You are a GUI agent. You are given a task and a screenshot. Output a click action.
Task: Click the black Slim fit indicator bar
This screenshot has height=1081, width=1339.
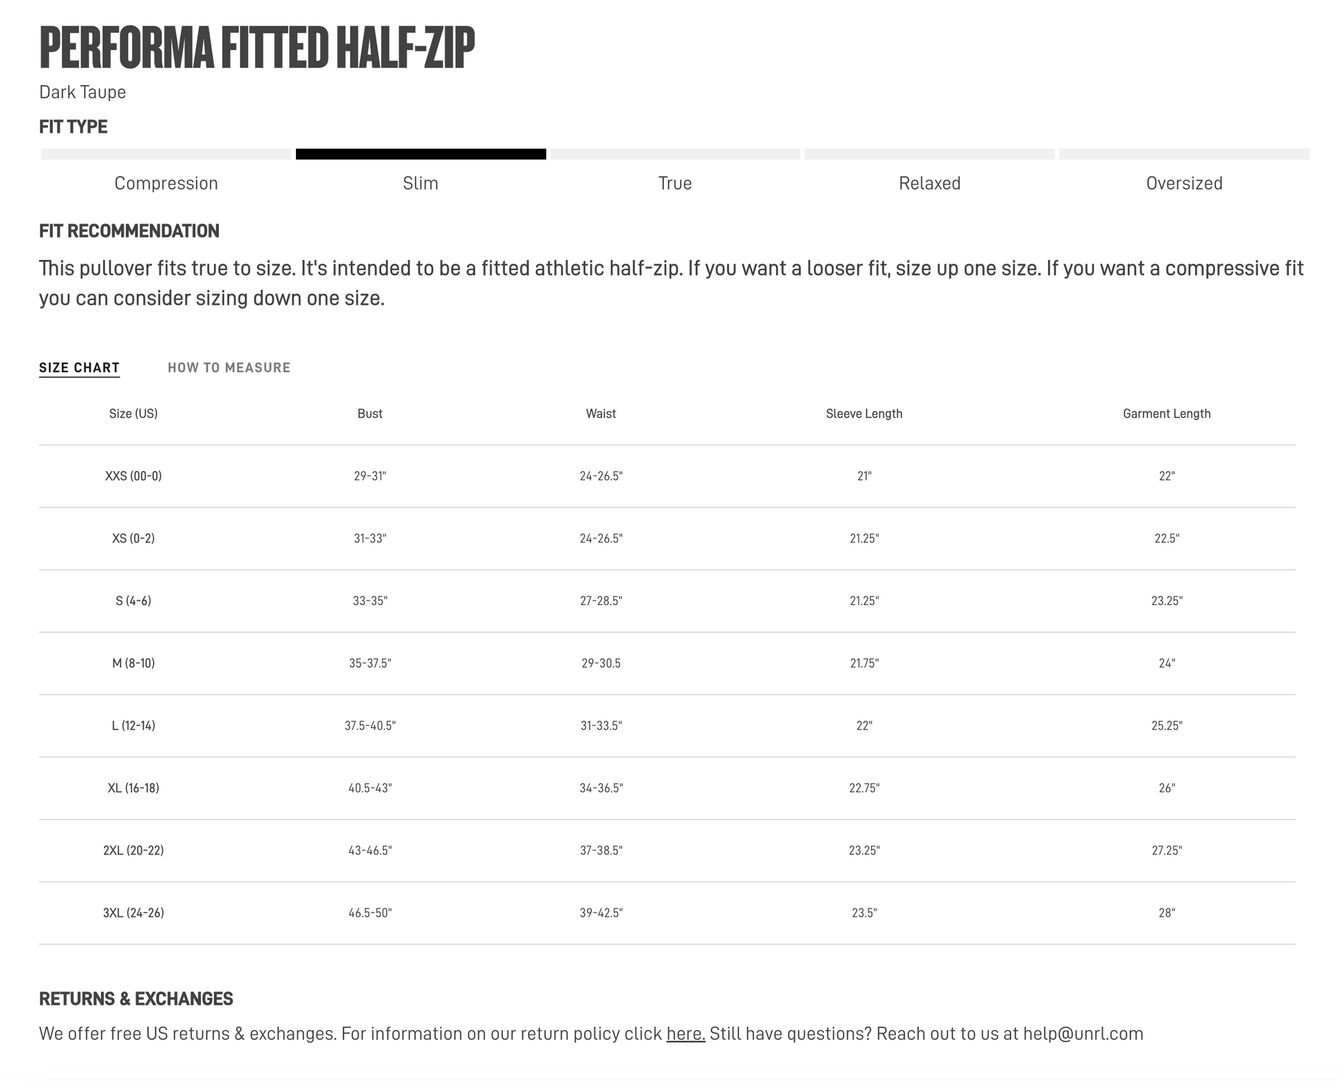click(x=420, y=154)
